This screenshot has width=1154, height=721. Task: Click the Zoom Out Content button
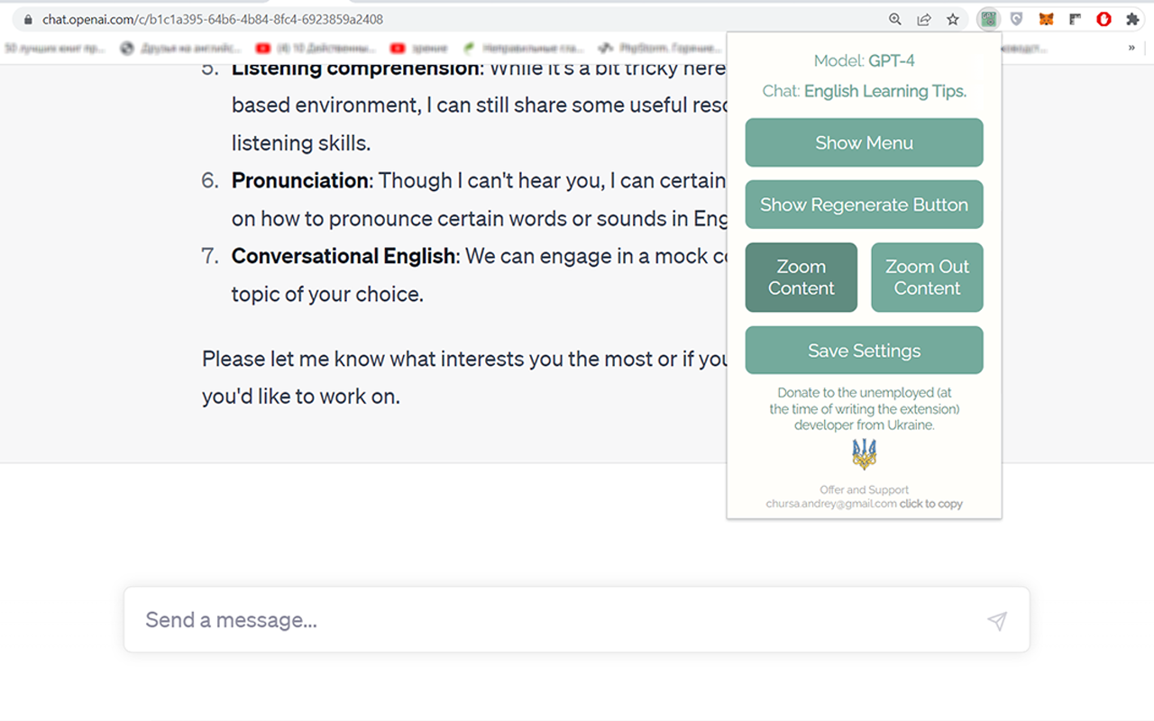[927, 278]
